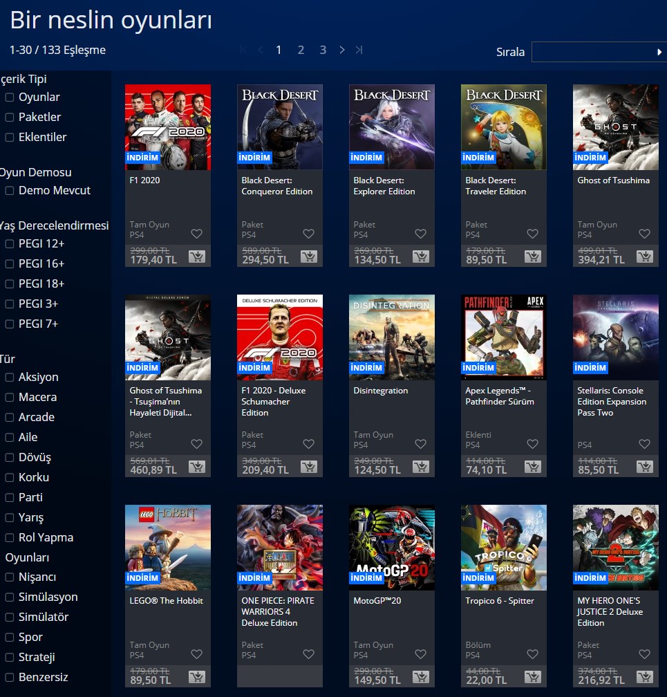Add F1 2020 to cart

pyautogui.click(x=197, y=257)
